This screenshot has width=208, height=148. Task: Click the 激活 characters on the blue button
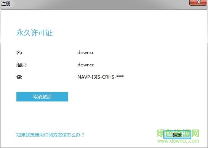coord(47,97)
